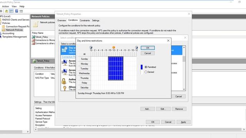The image size is (246, 138).
Task: Select the All row header in schedule grid
Action: (85, 54)
